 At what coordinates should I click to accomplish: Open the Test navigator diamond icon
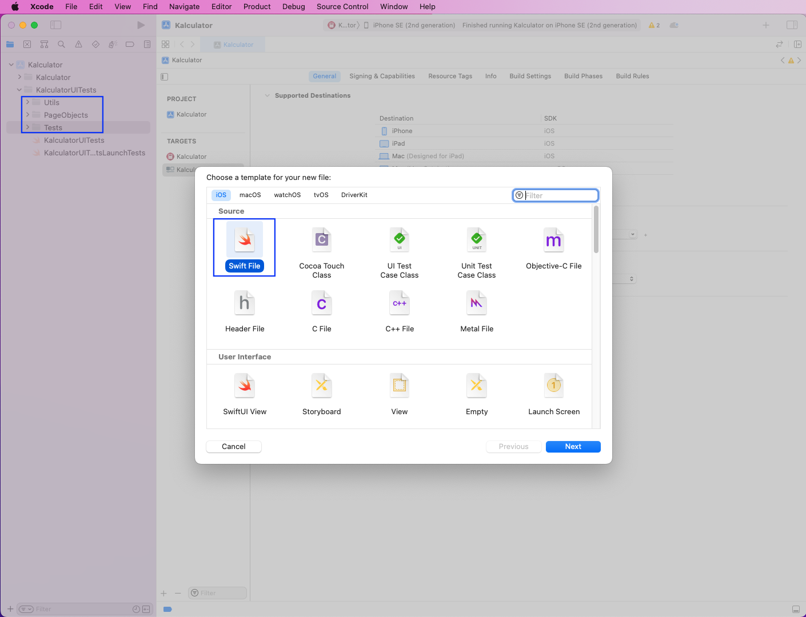pos(95,45)
